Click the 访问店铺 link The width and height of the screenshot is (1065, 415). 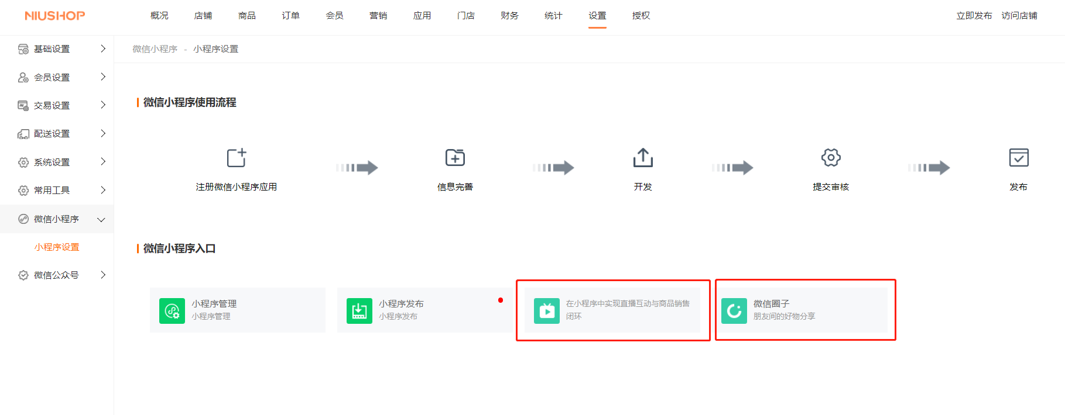click(x=1019, y=16)
